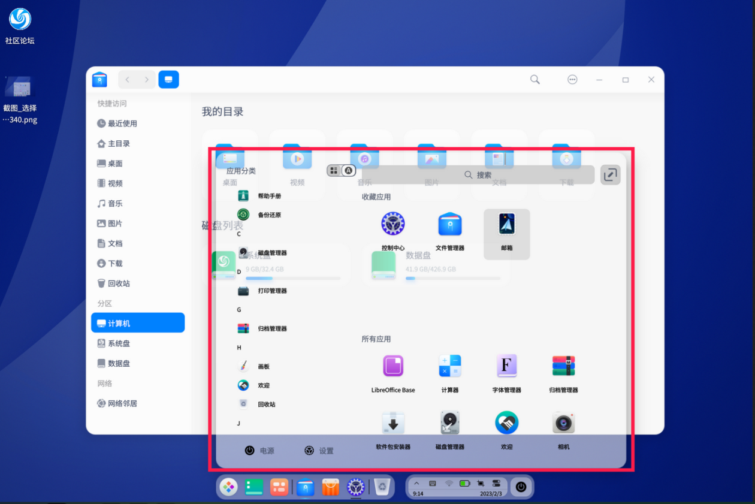Viewport: 755px width, 504px height.
Task: Open the app store dock icon
Action: (331, 487)
